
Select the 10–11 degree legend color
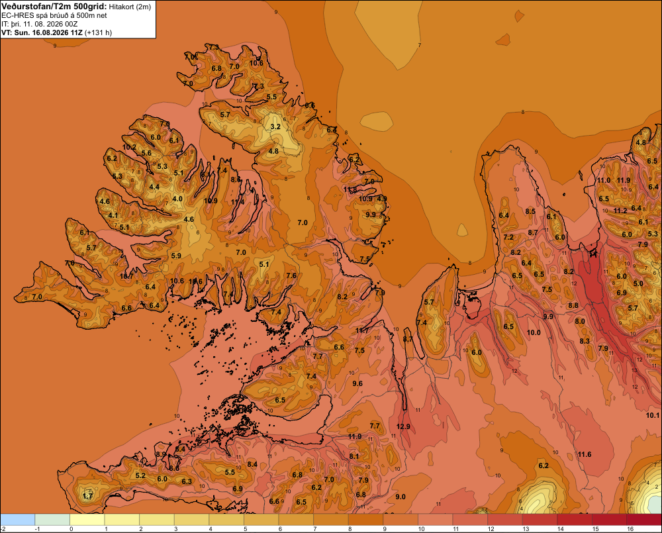[436, 520]
